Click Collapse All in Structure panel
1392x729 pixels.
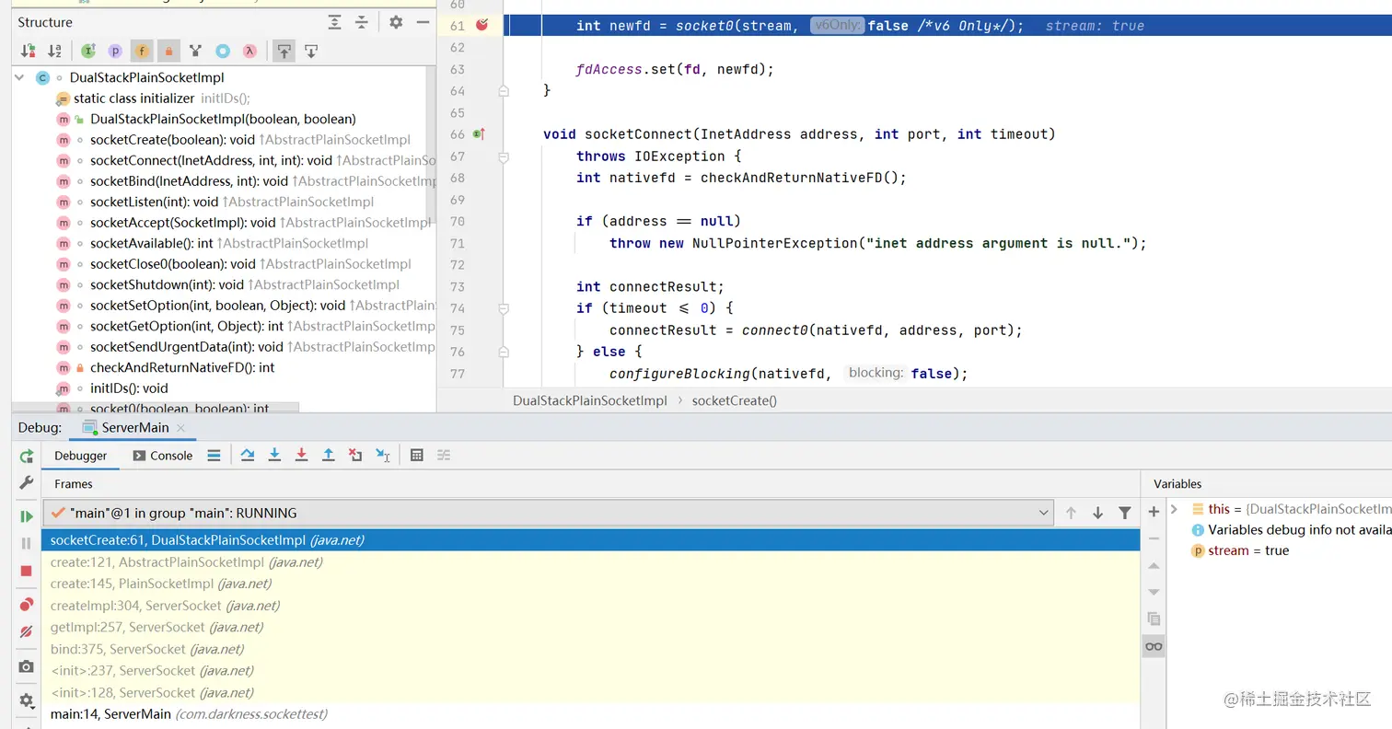coord(362,22)
